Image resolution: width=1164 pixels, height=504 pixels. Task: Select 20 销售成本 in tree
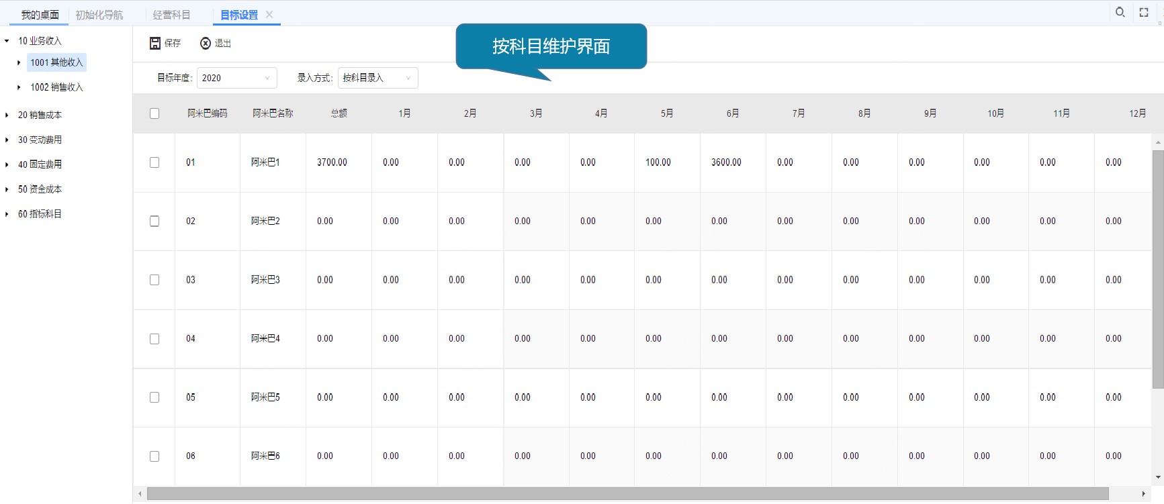pos(40,115)
